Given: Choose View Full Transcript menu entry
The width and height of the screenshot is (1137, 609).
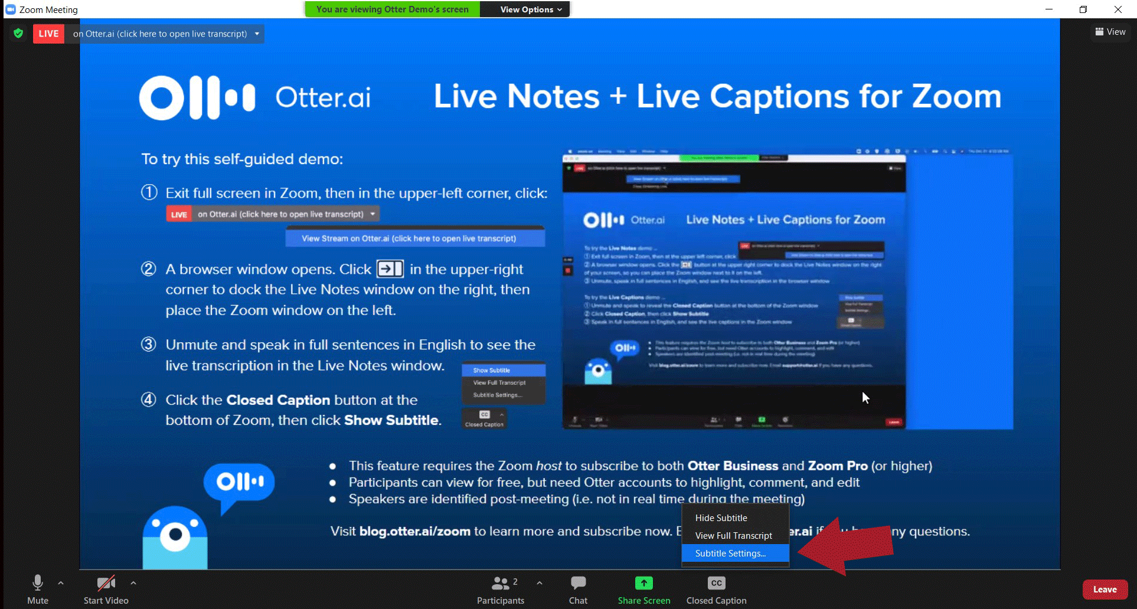Looking at the screenshot, I should click(736, 535).
